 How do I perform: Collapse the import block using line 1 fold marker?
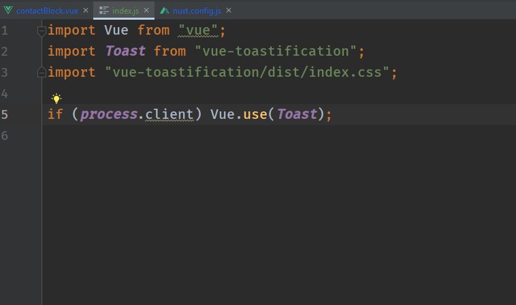[x=42, y=31]
